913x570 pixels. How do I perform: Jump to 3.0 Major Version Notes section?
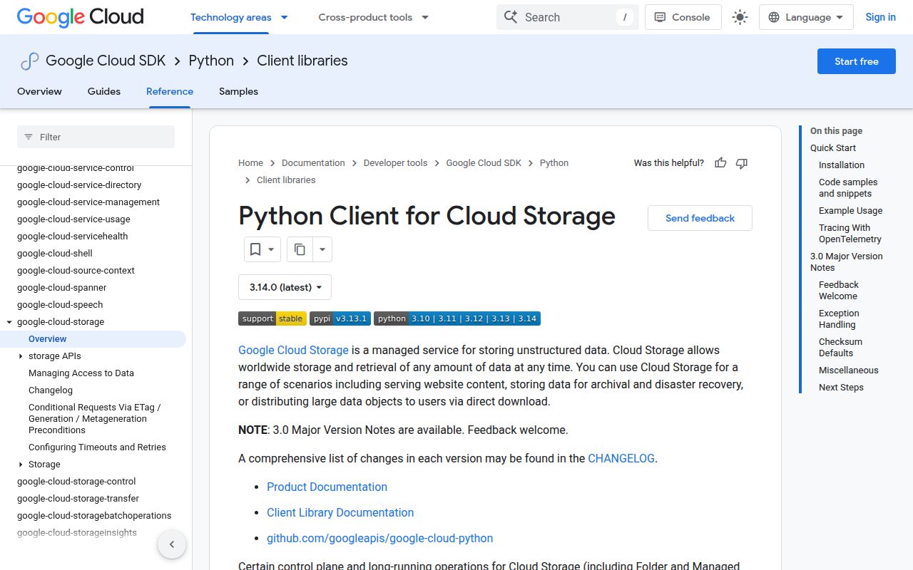point(847,262)
